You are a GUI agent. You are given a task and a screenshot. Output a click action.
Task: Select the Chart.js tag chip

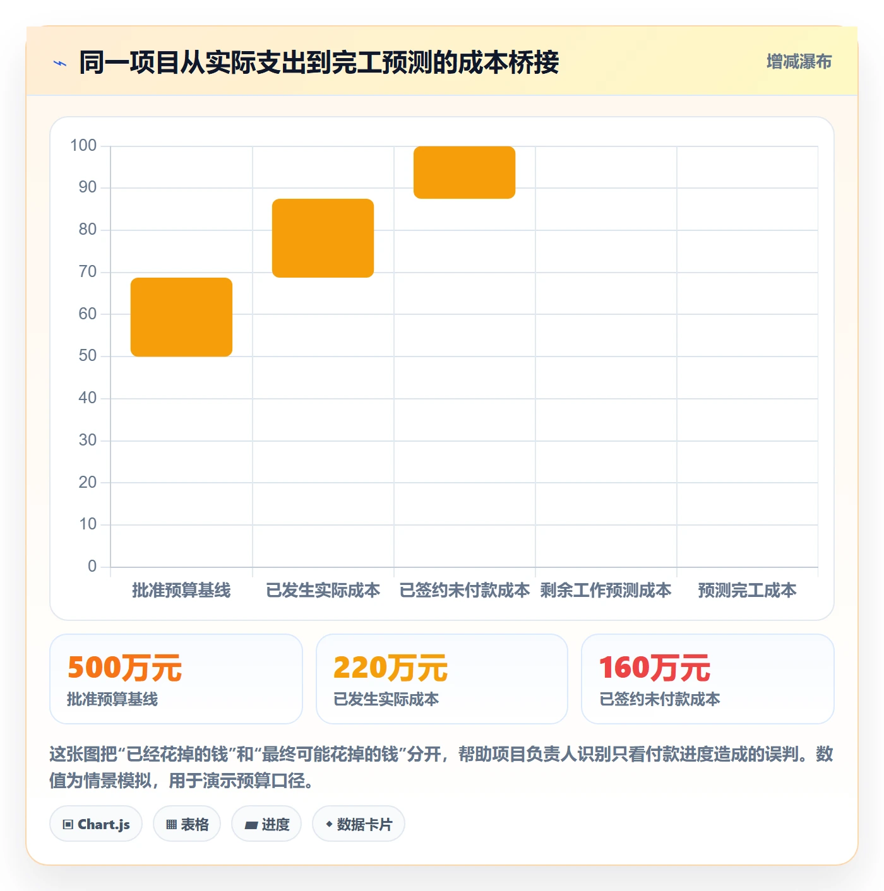tap(96, 824)
